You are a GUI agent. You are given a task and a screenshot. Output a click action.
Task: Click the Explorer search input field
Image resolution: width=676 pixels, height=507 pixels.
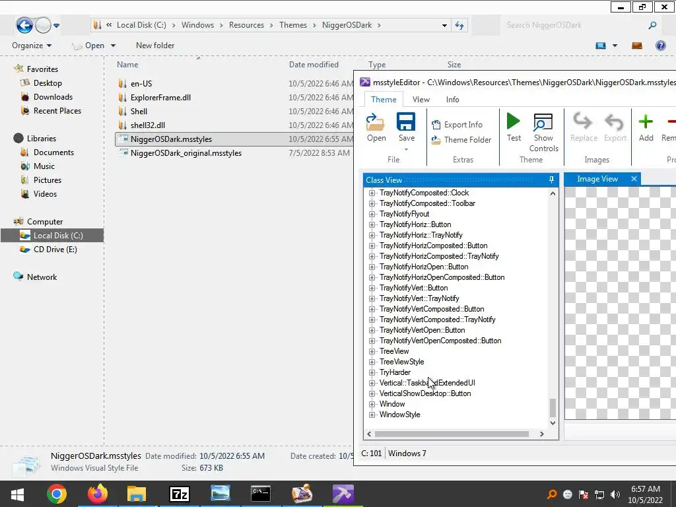click(x=574, y=25)
